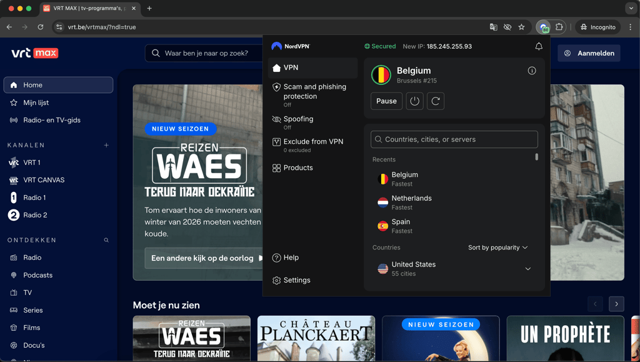This screenshot has height=362, width=640.
Task: Connect to Belgium in Recents
Action: [x=453, y=179]
